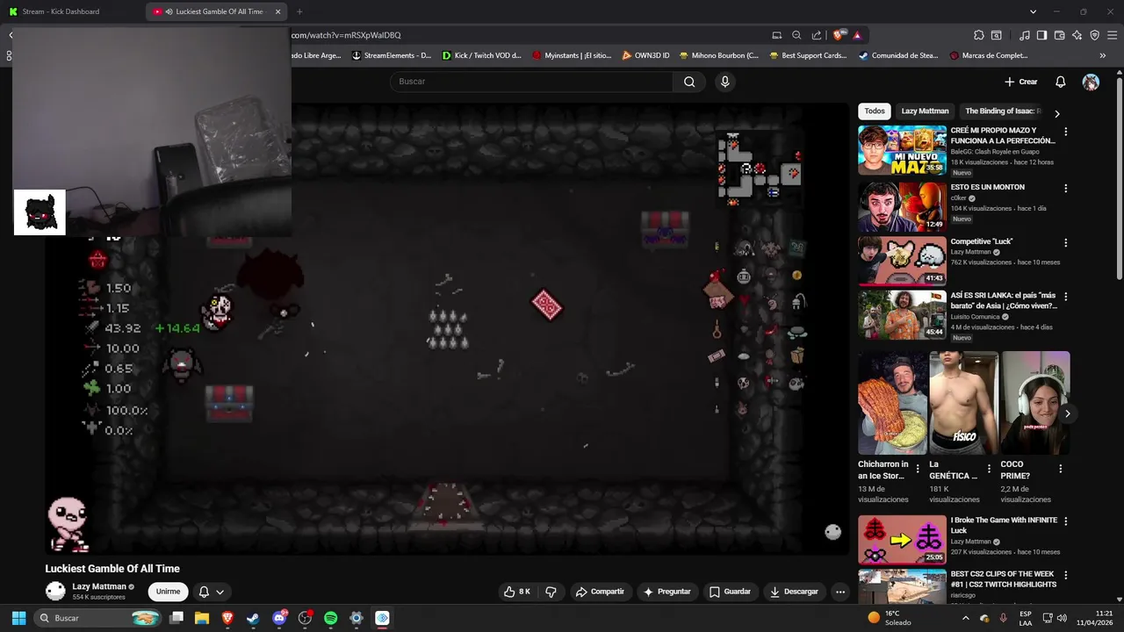Open Steam from the taskbar
This screenshot has height=632, width=1124.
253,618
